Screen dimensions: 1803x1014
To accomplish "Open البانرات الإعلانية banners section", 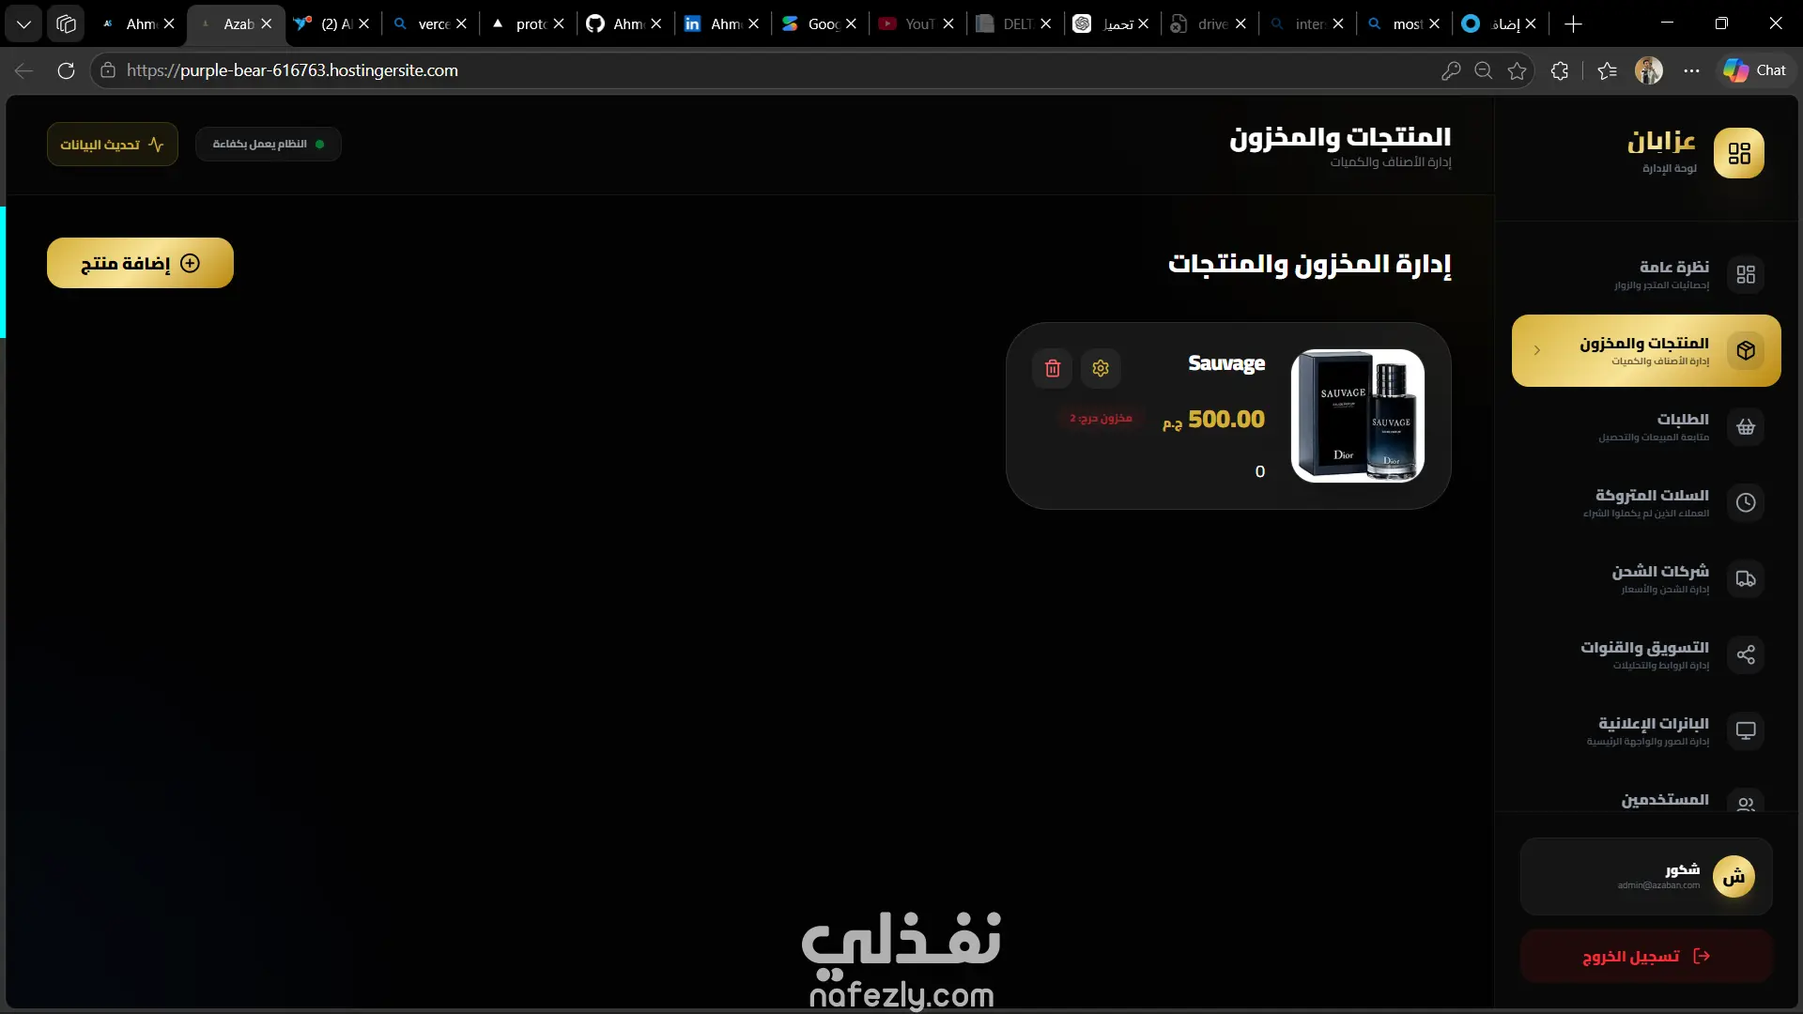I will pyautogui.click(x=1646, y=730).
